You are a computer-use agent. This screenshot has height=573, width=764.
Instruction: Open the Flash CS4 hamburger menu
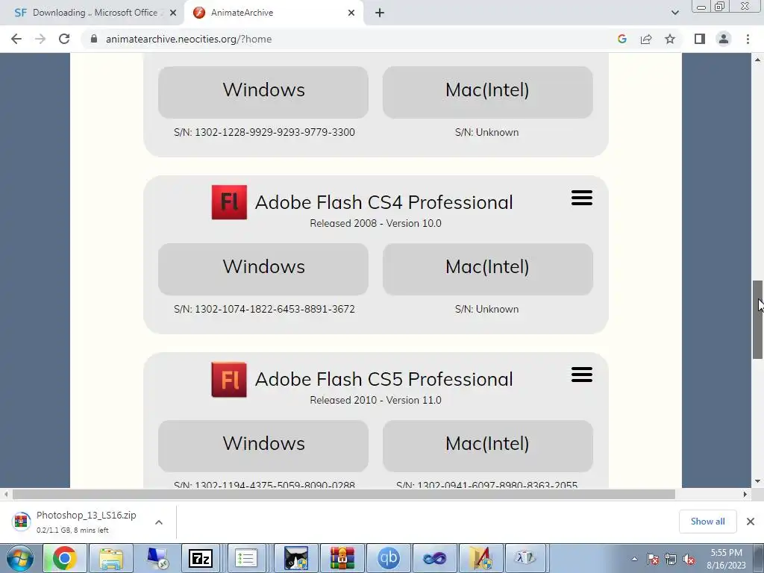click(582, 198)
